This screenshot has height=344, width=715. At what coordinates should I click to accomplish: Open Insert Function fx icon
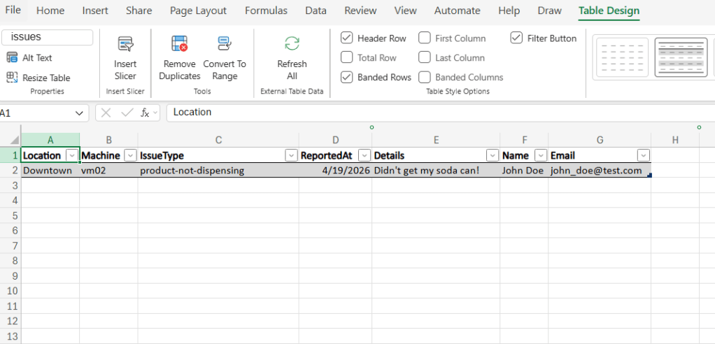145,113
